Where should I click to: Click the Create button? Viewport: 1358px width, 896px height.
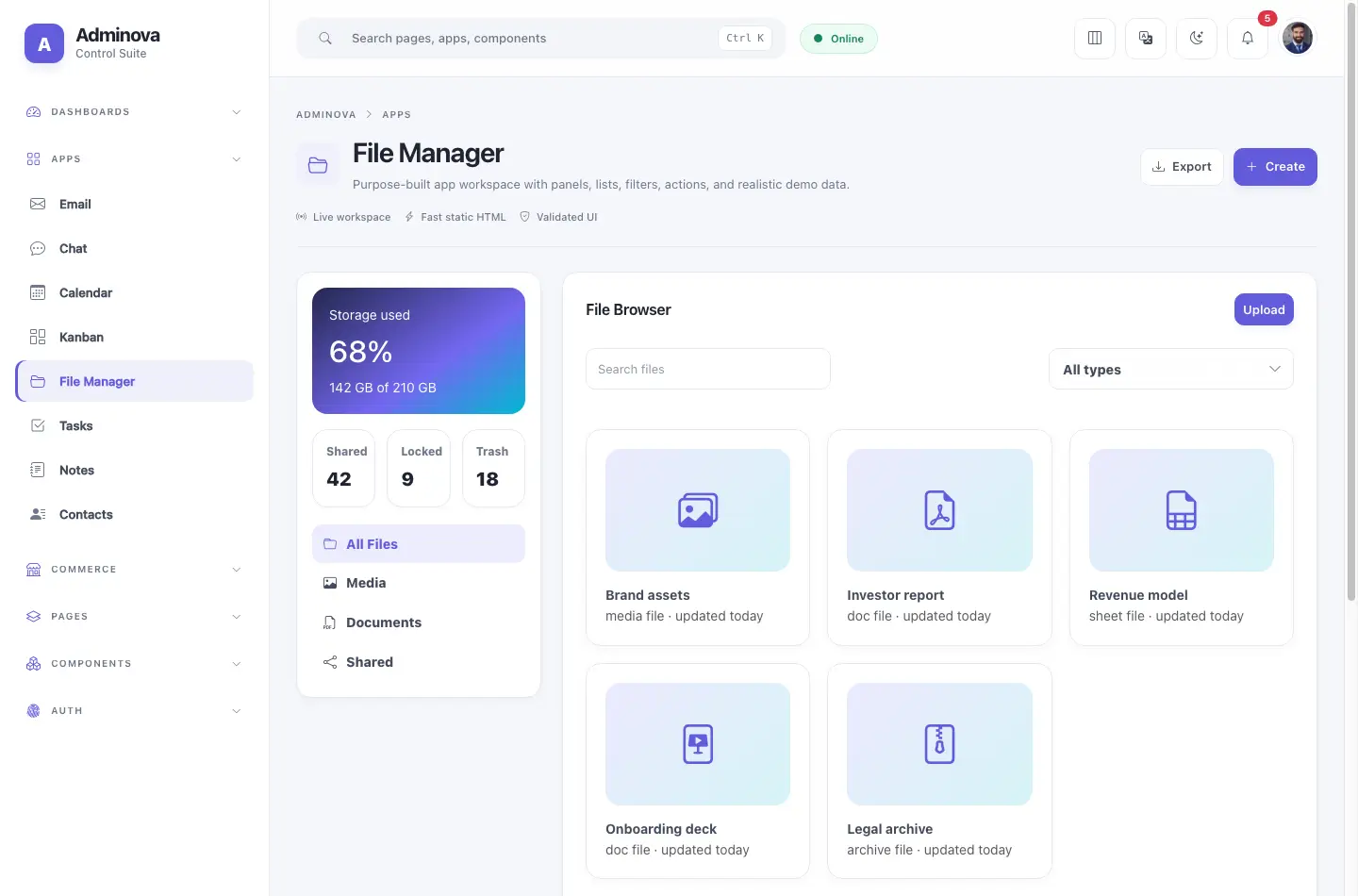1275,167
